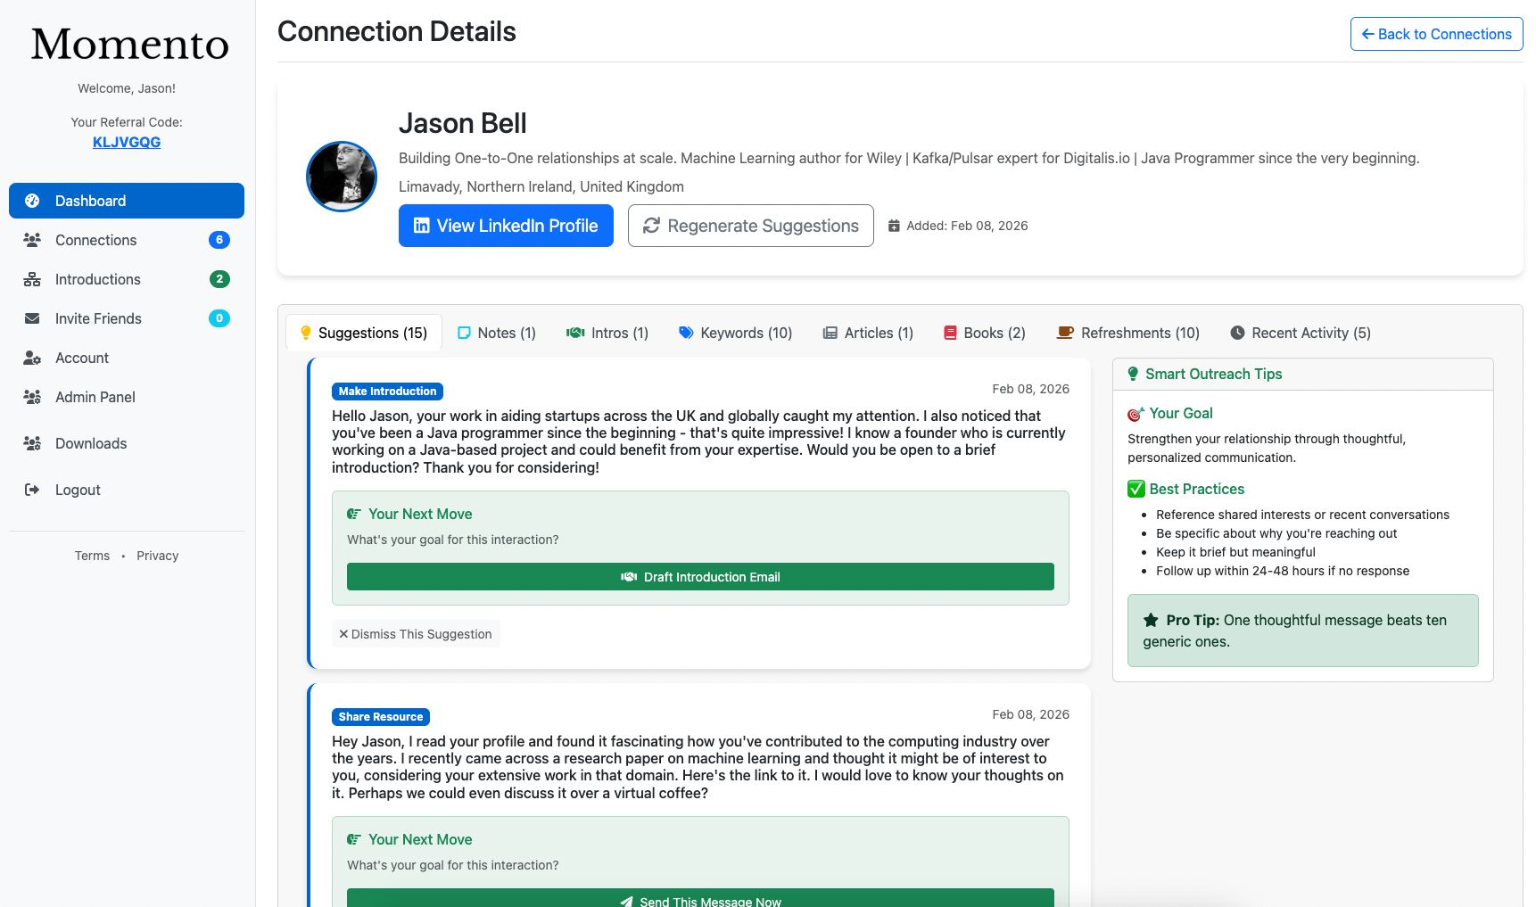The image size is (1536, 907).
Task: Click the Introductions network icon
Action: tap(32, 279)
